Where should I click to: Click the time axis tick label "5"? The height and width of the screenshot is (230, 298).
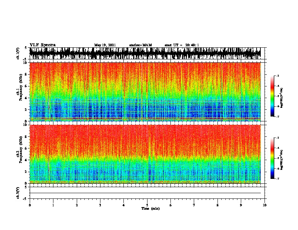[x=147, y=205]
